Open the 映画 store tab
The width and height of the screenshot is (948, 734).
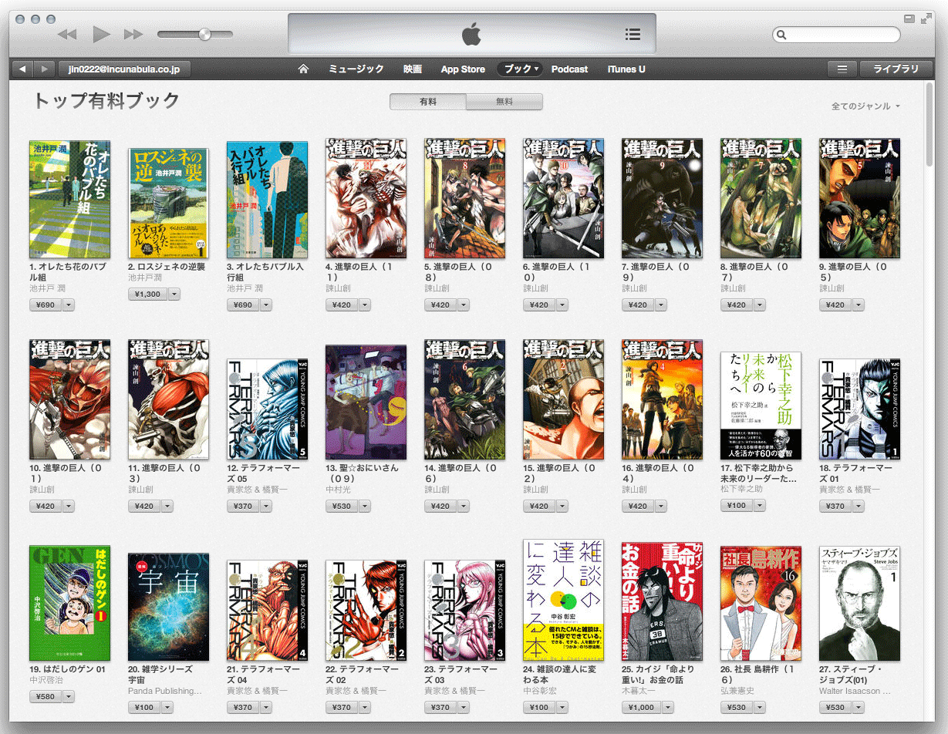click(413, 69)
